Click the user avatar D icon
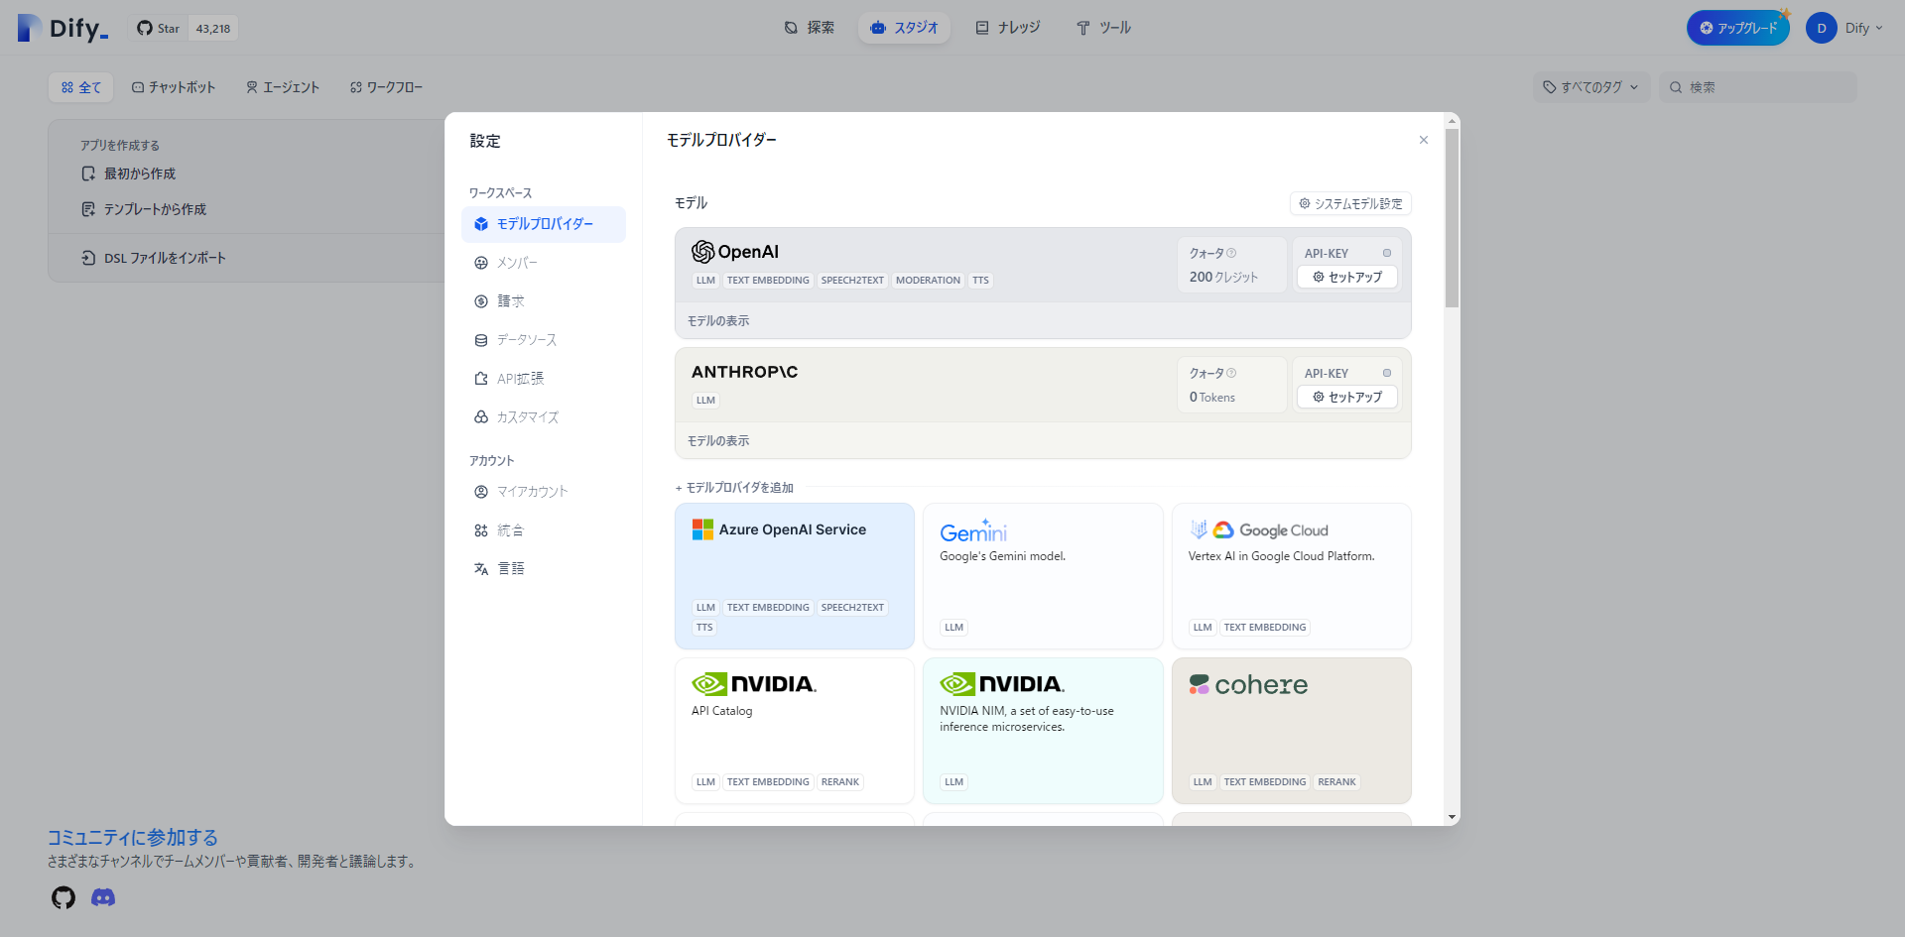This screenshot has width=1905, height=937. point(1821,28)
